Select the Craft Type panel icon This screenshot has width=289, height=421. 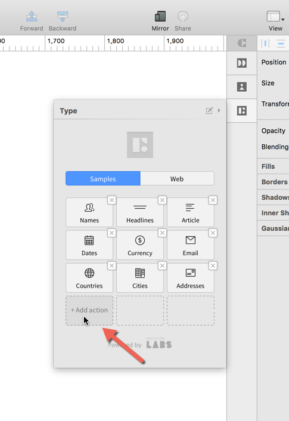click(242, 111)
